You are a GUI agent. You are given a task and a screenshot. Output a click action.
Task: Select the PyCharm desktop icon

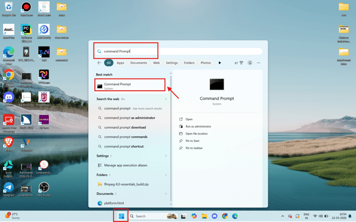point(26,33)
